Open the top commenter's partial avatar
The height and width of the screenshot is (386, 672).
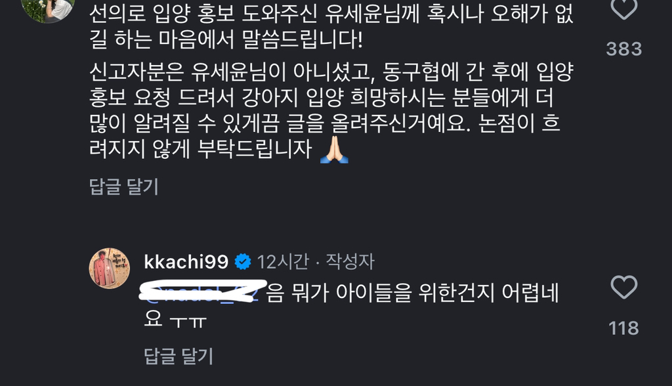coord(48,11)
